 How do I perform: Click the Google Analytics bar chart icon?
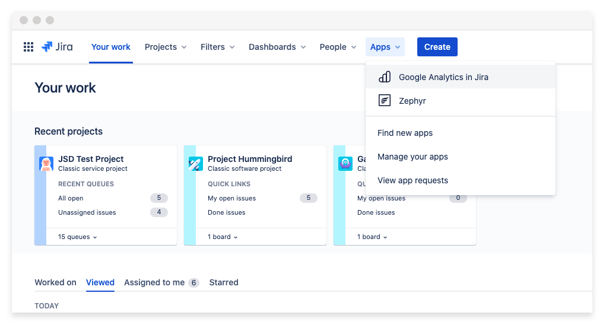[x=385, y=77]
